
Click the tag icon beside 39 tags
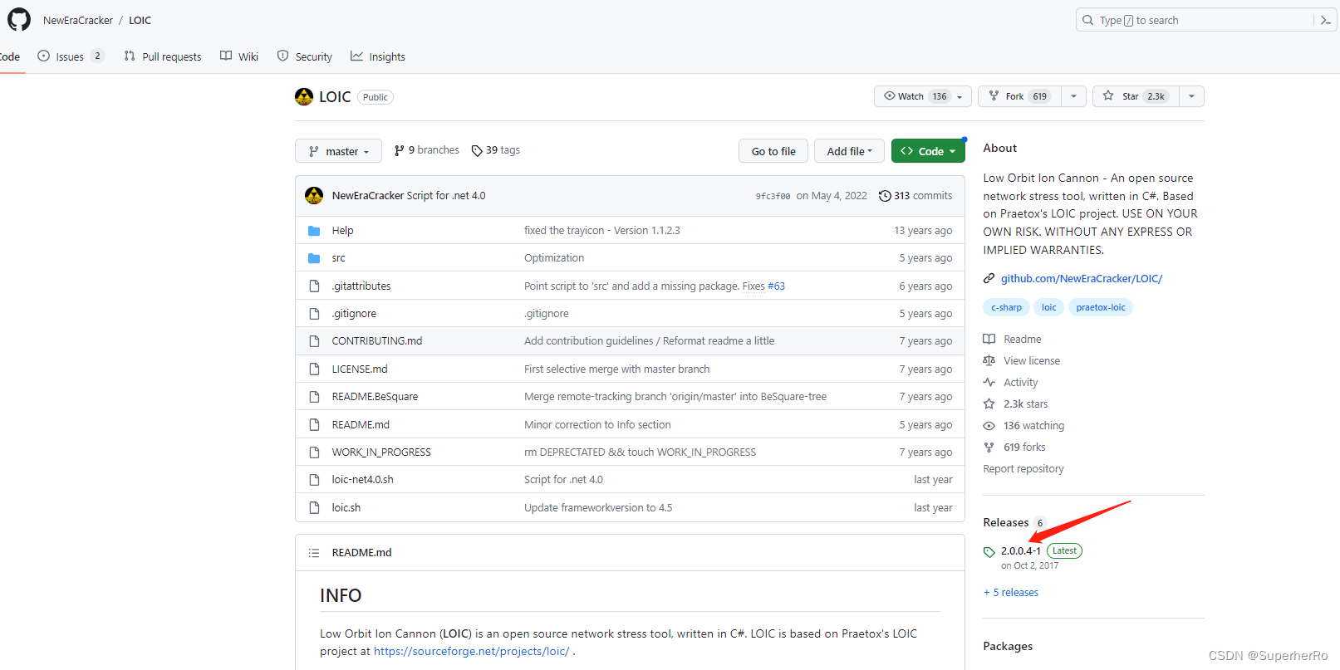tap(477, 150)
